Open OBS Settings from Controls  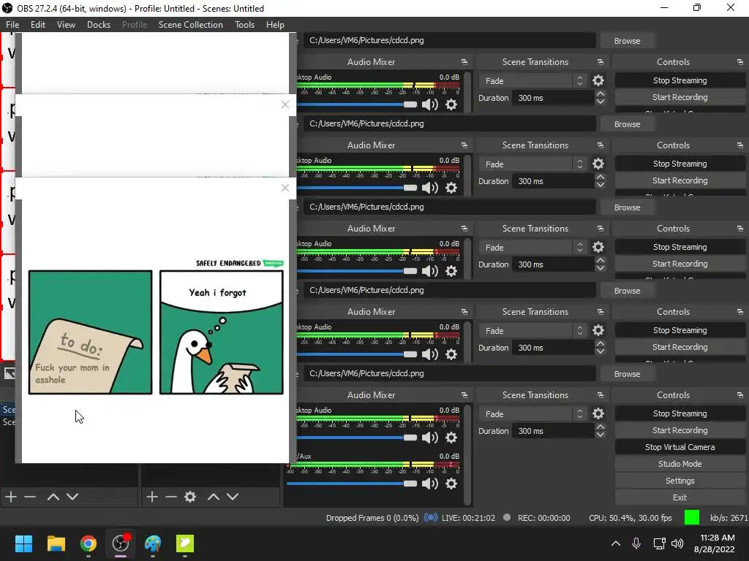pos(680,481)
